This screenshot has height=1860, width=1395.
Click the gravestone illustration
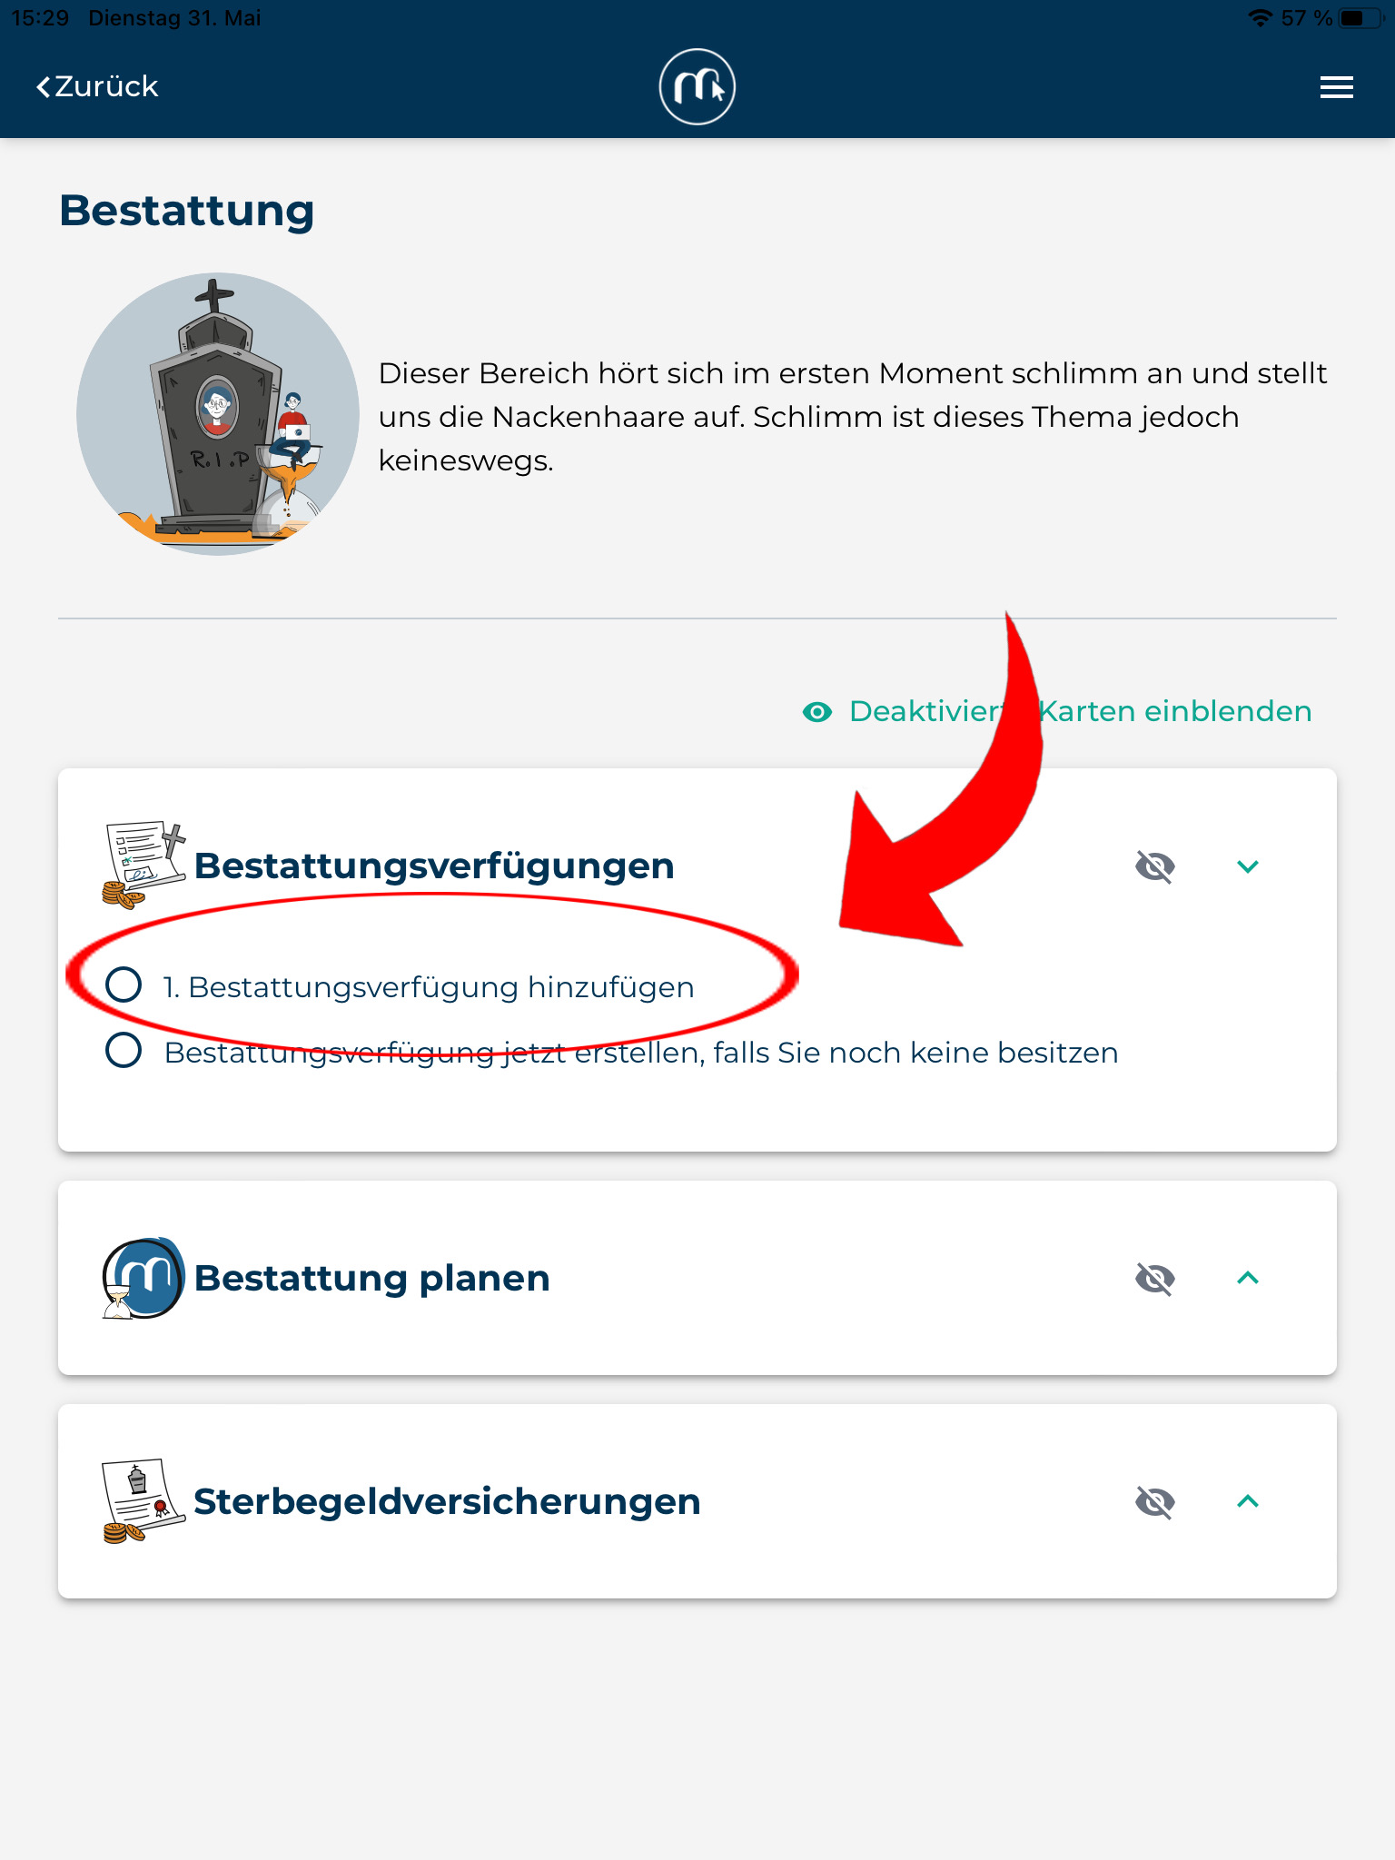[x=218, y=414]
